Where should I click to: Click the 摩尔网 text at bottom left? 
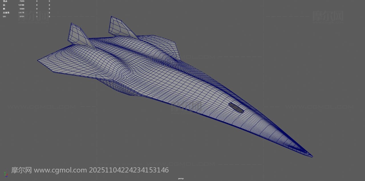pyautogui.click(x=21, y=170)
